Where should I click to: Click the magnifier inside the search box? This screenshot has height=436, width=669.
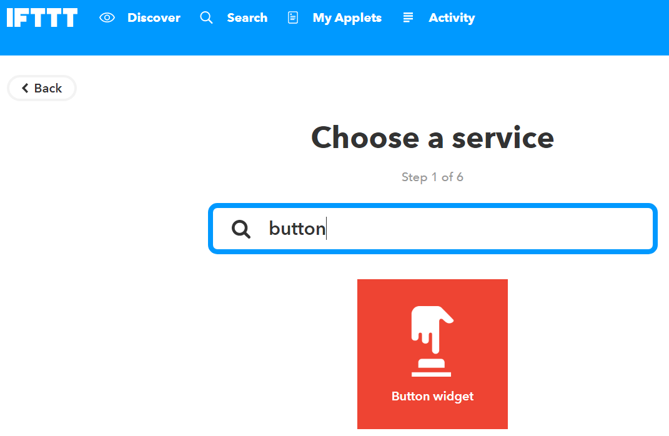click(x=240, y=229)
